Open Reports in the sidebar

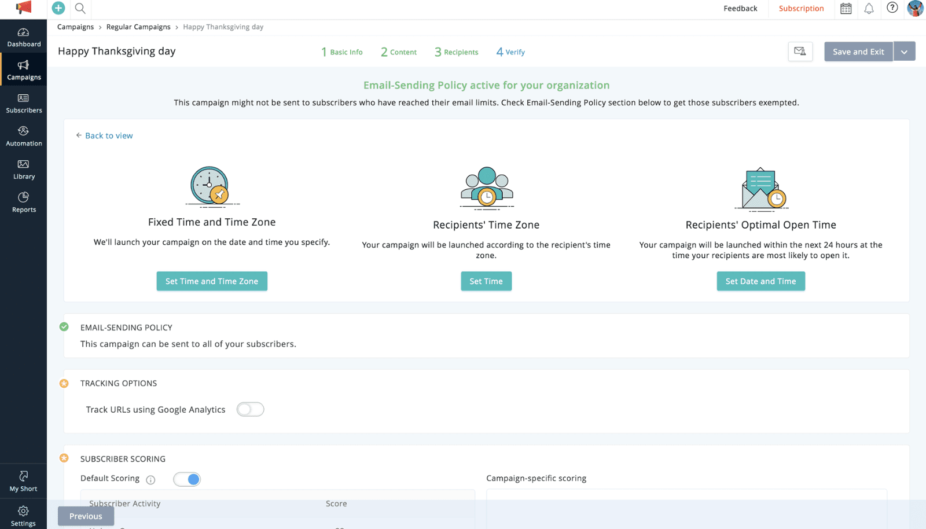tap(24, 203)
